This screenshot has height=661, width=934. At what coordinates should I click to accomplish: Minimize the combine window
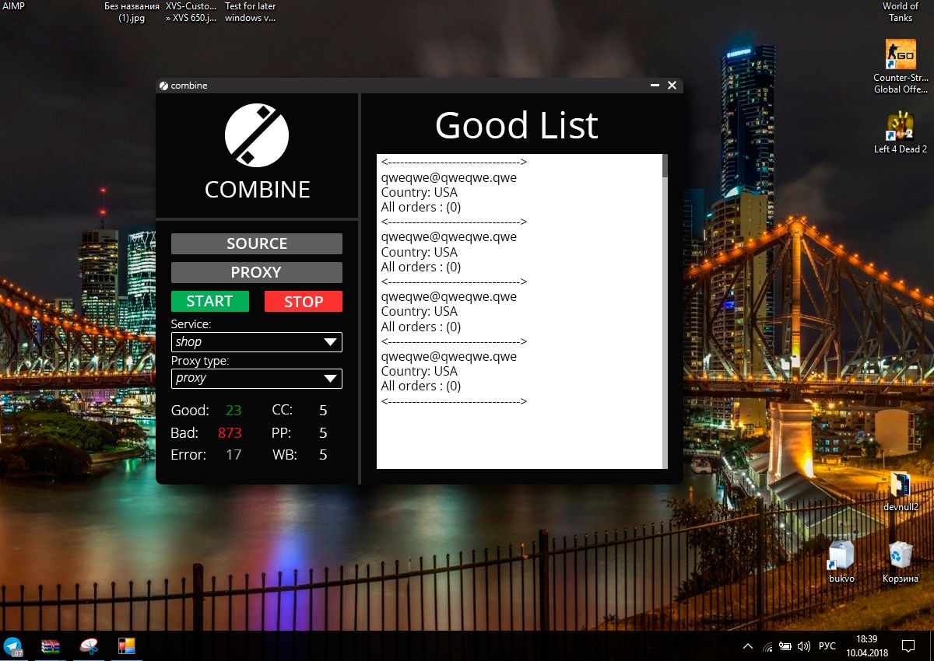(x=655, y=86)
